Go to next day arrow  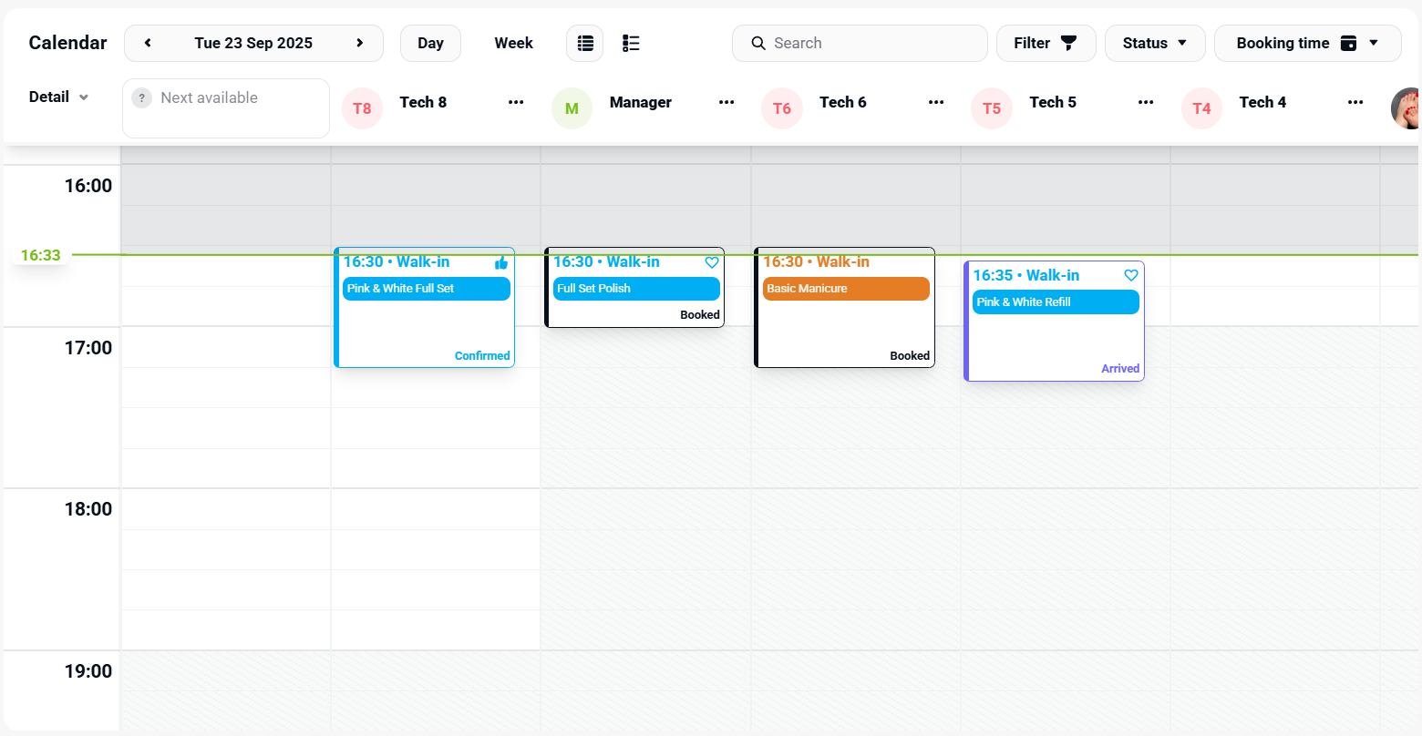coord(360,43)
